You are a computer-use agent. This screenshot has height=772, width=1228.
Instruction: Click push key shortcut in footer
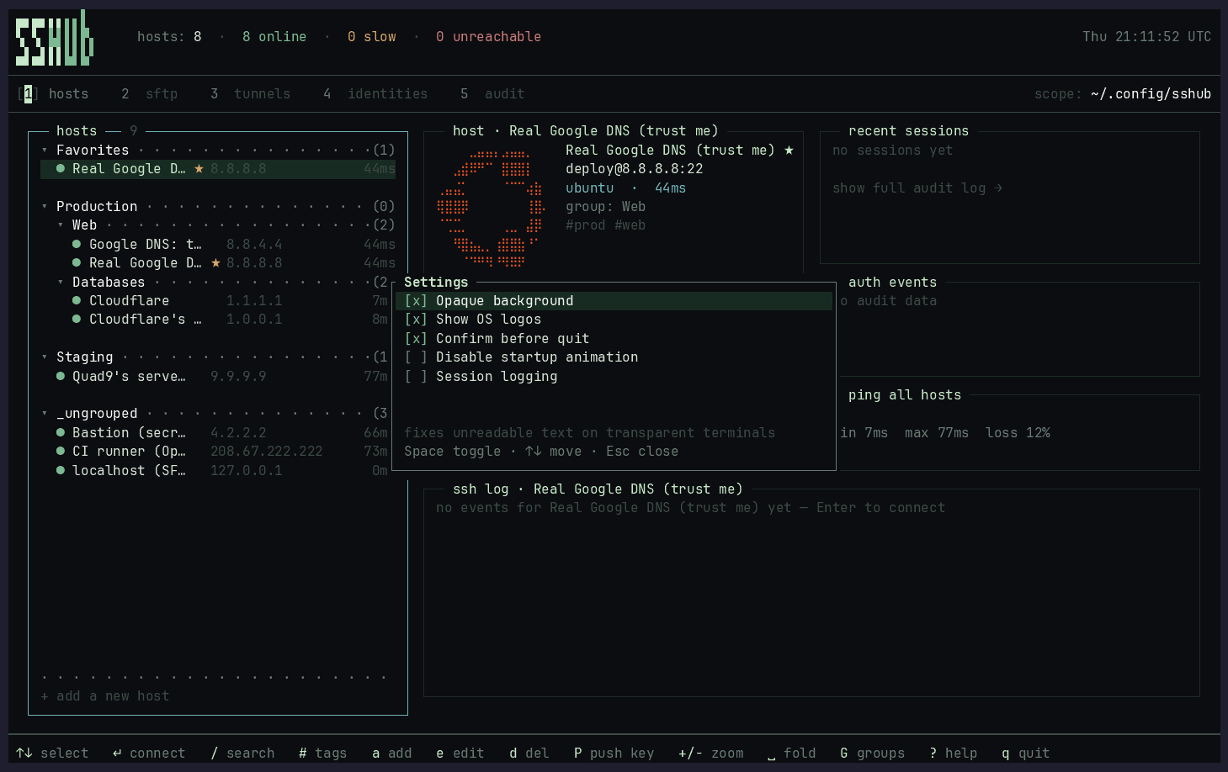coord(614,753)
